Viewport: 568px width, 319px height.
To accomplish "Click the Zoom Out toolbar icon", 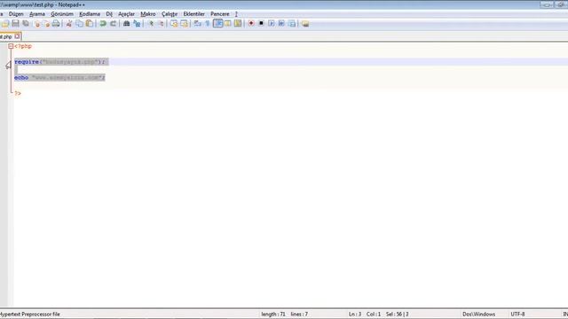I will (162, 24).
